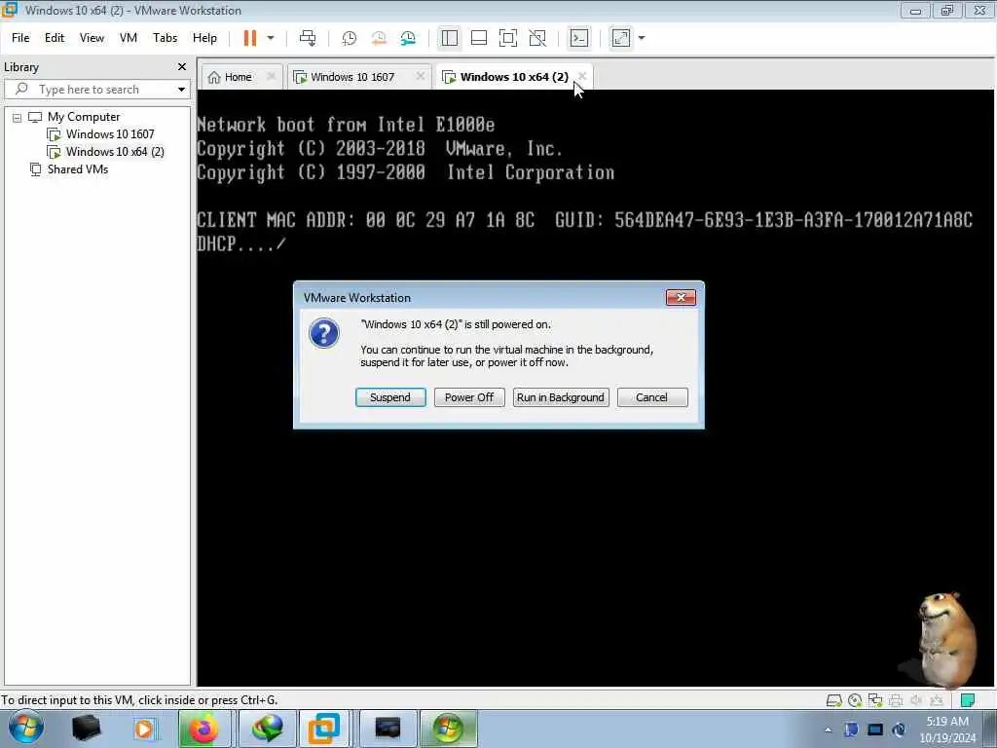This screenshot has width=997, height=748.
Task: Open the VM menu
Action: tap(129, 38)
